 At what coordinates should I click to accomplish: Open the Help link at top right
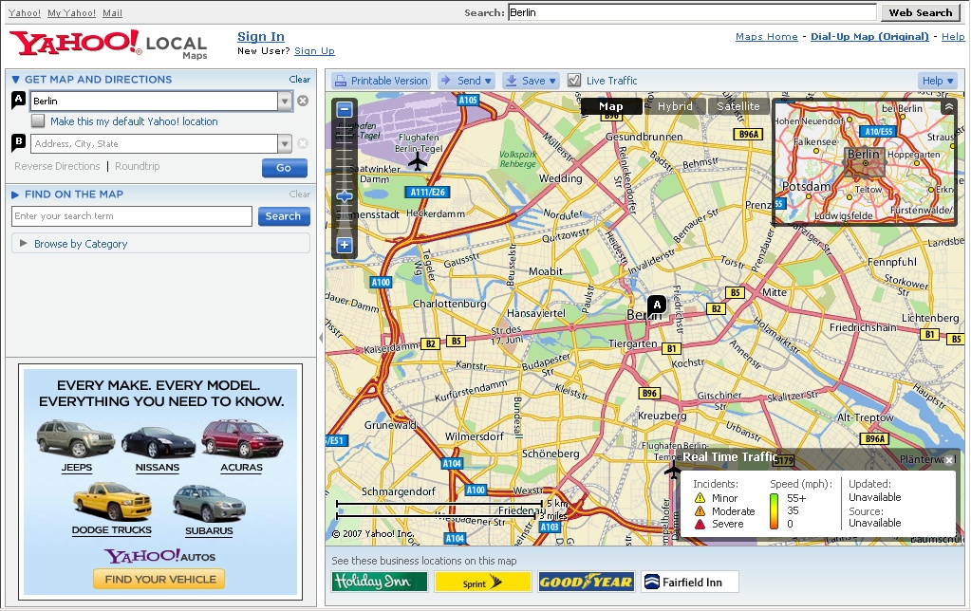click(952, 36)
